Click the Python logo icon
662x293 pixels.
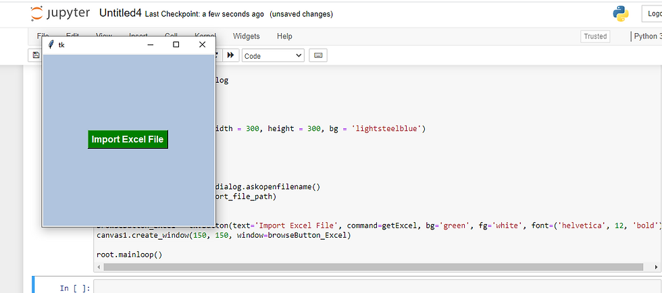[621, 14]
